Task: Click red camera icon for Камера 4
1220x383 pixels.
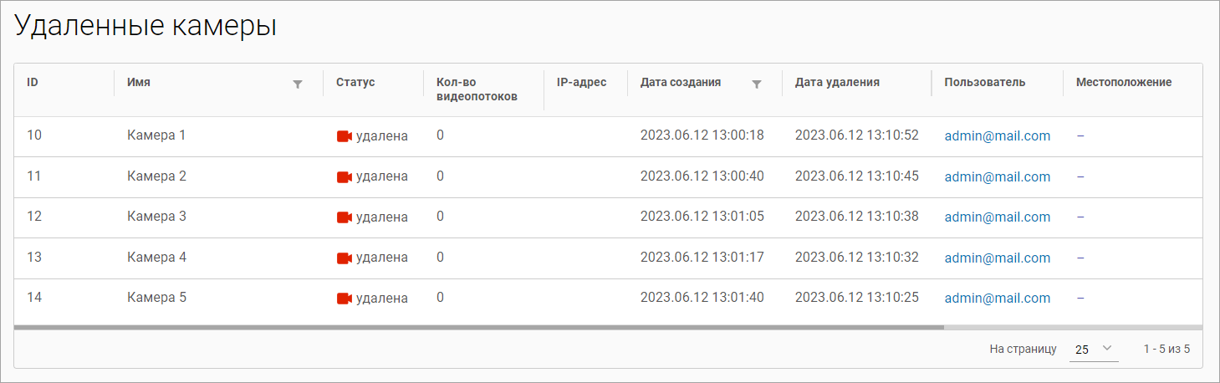Action: tap(344, 258)
